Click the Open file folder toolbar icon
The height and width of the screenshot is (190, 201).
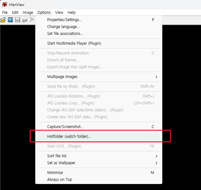click(3, 20)
